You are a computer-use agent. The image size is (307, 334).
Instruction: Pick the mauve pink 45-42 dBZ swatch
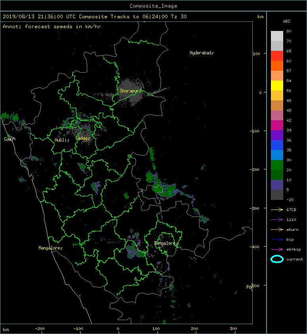tap(277, 115)
